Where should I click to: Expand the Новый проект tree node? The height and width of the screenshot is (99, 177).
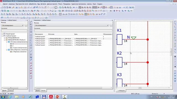[2, 34]
